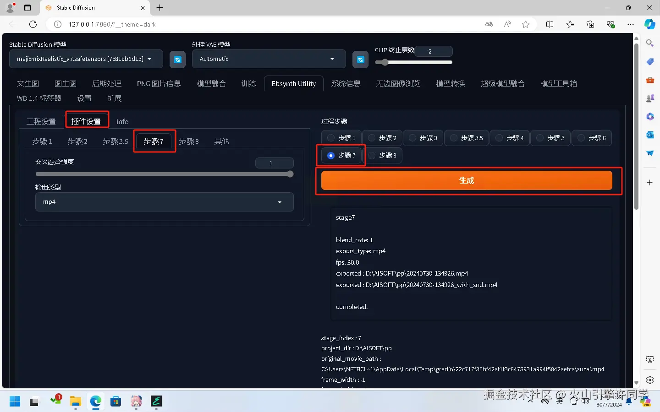Open 工程设置 sub-tab
This screenshot has height=412, width=660.
click(41, 122)
